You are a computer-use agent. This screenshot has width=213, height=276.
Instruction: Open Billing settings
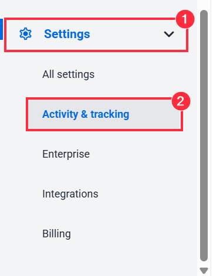click(56, 234)
